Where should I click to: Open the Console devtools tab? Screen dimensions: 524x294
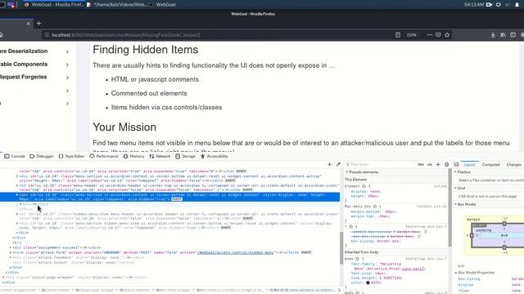click(x=15, y=156)
